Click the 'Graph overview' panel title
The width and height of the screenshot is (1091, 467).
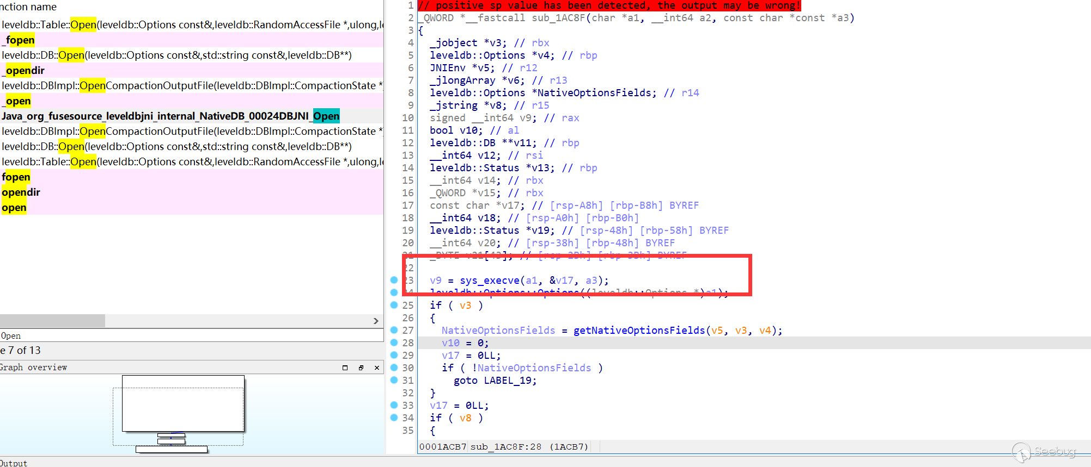tap(33, 368)
